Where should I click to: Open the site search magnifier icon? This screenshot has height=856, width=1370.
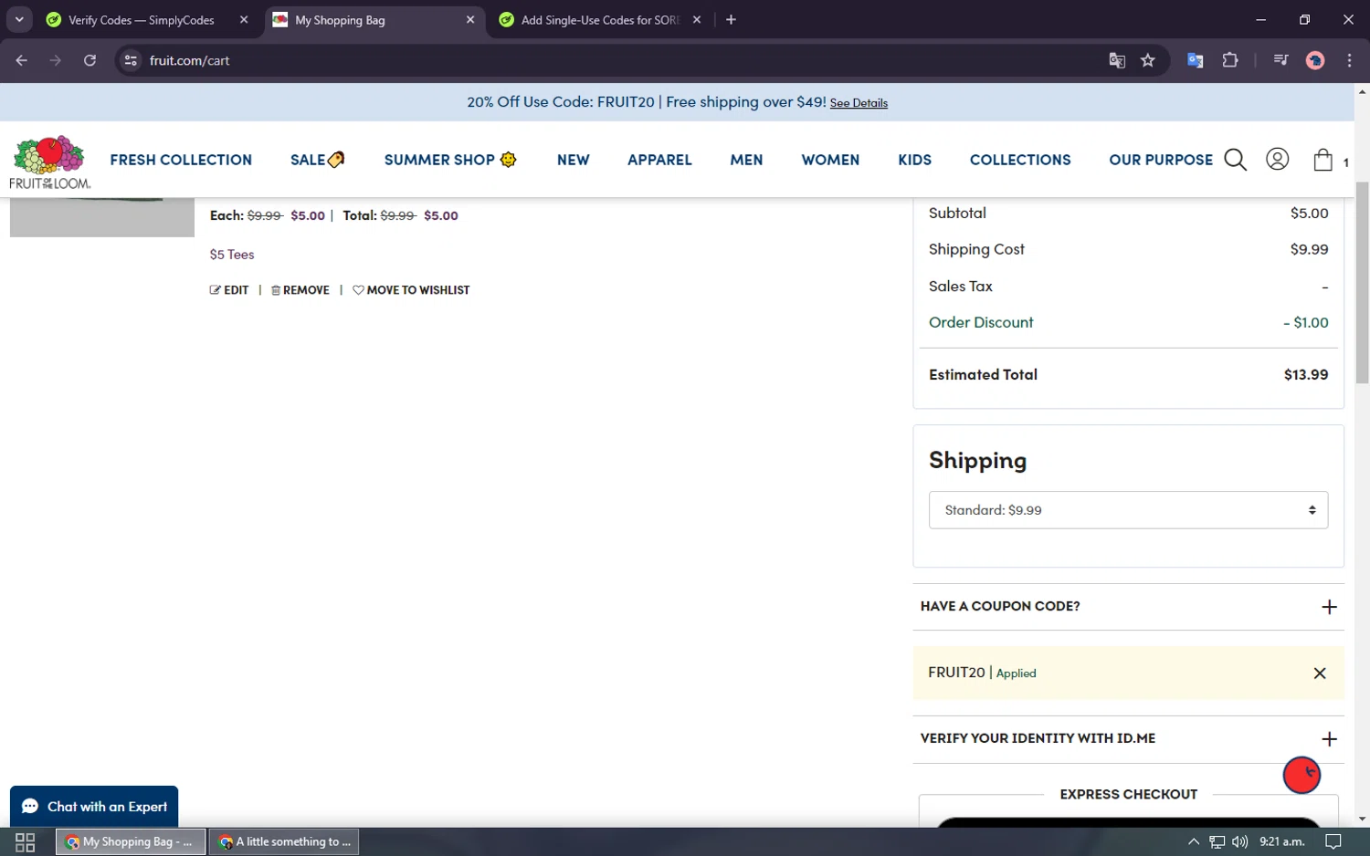point(1235,160)
